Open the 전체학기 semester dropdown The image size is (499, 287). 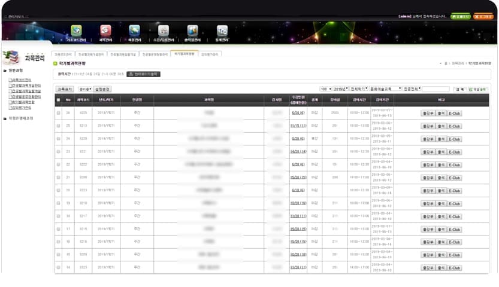(x=359, y=89)
